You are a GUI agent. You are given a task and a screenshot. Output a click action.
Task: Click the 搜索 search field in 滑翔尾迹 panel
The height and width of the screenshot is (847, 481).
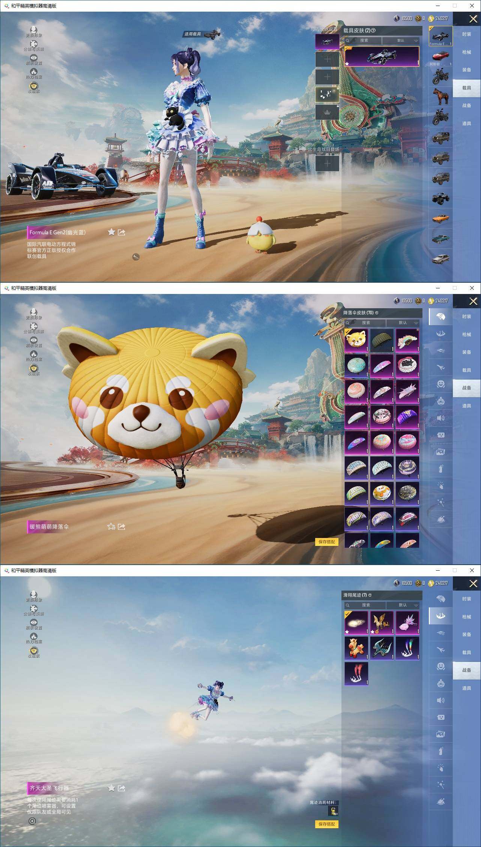[x=365, y=605]
